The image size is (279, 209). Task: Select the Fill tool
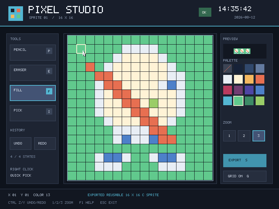33,93
